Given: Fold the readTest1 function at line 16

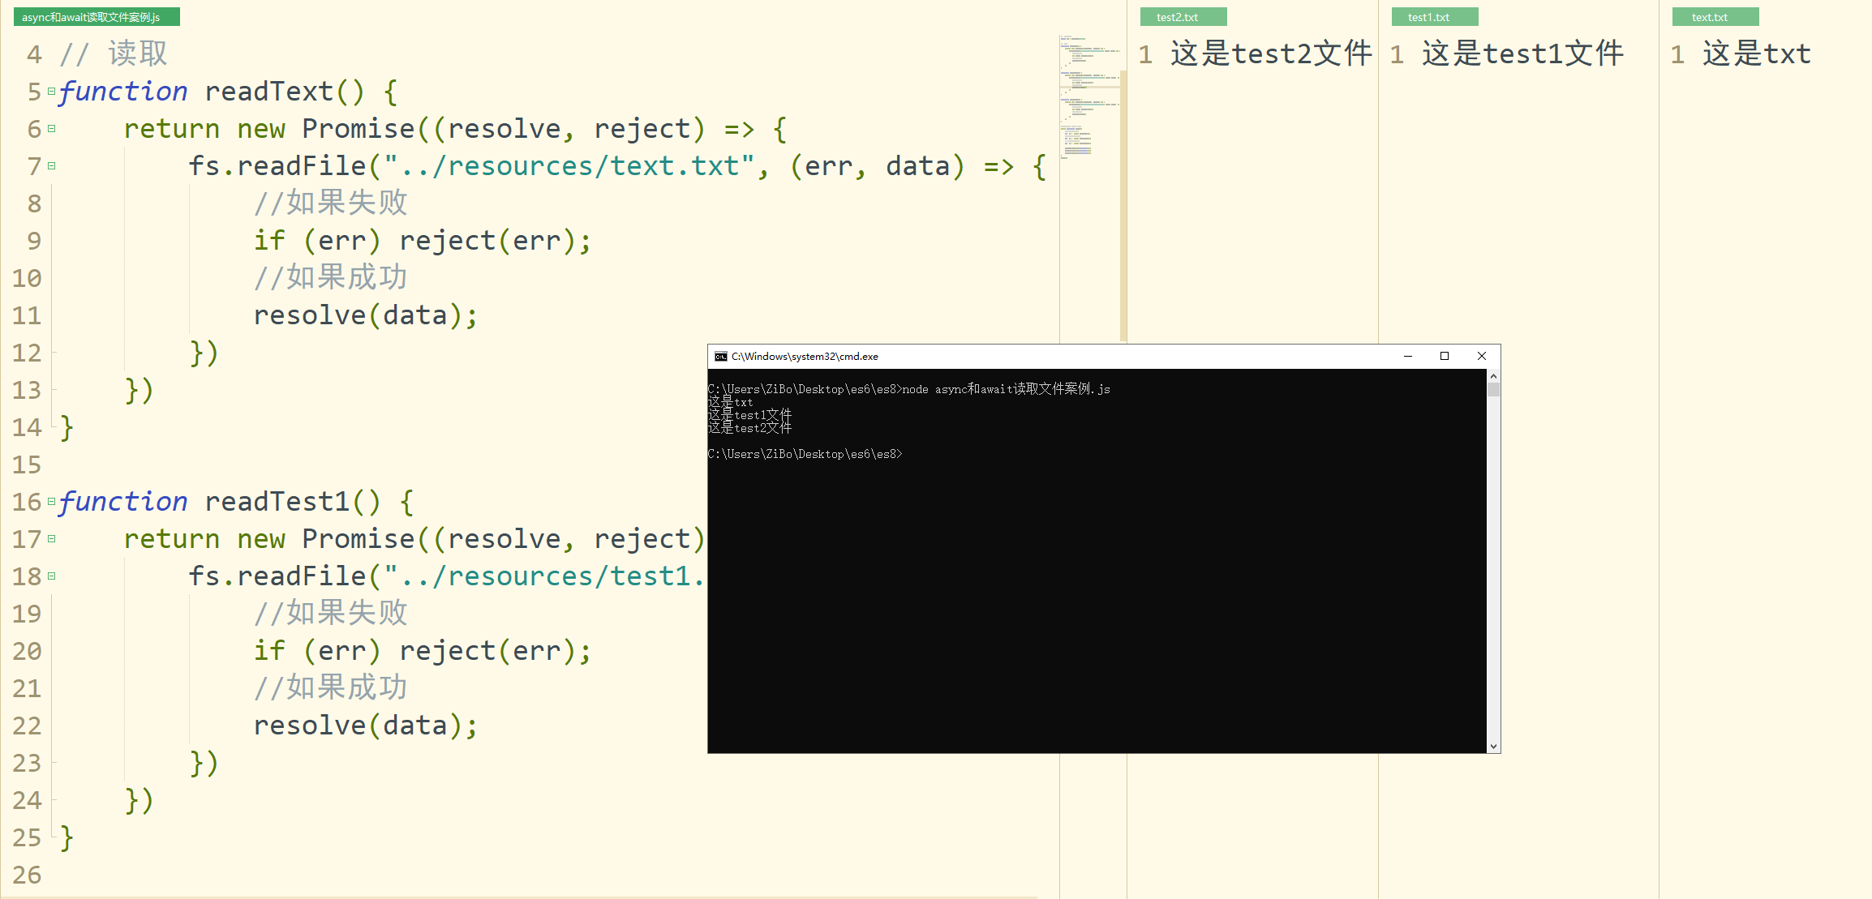Looking at the screenshot, I should (x=52, y=502).
